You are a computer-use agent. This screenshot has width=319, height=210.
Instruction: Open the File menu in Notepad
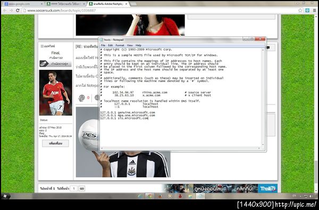coord(103,45)
